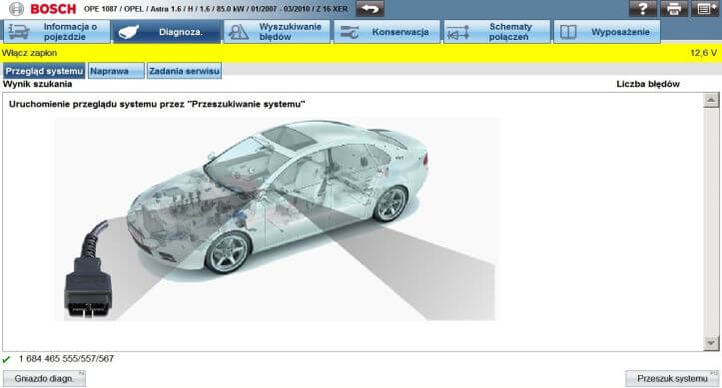Switch to the Konserwacja tab
The width and height of the screenshot is (722, 388).
tap(386, 32)
